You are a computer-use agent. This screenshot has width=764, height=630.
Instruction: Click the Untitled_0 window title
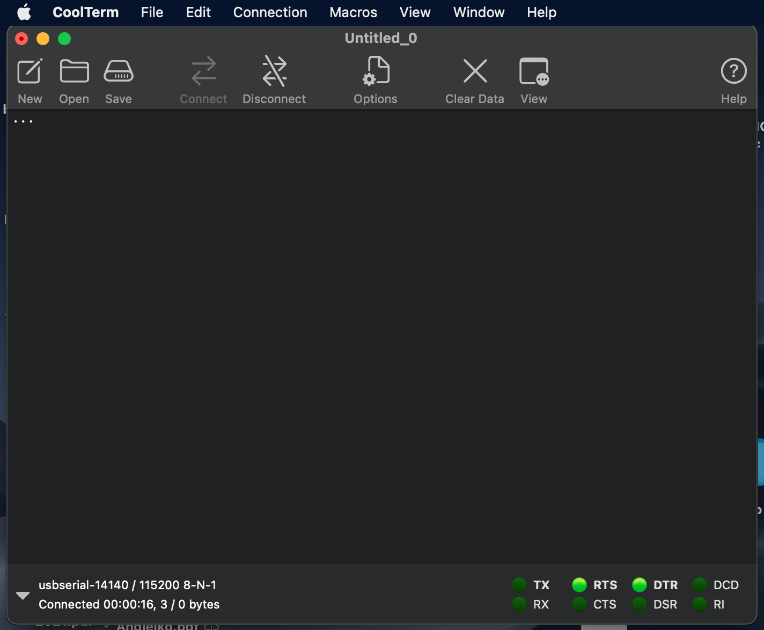381,38
